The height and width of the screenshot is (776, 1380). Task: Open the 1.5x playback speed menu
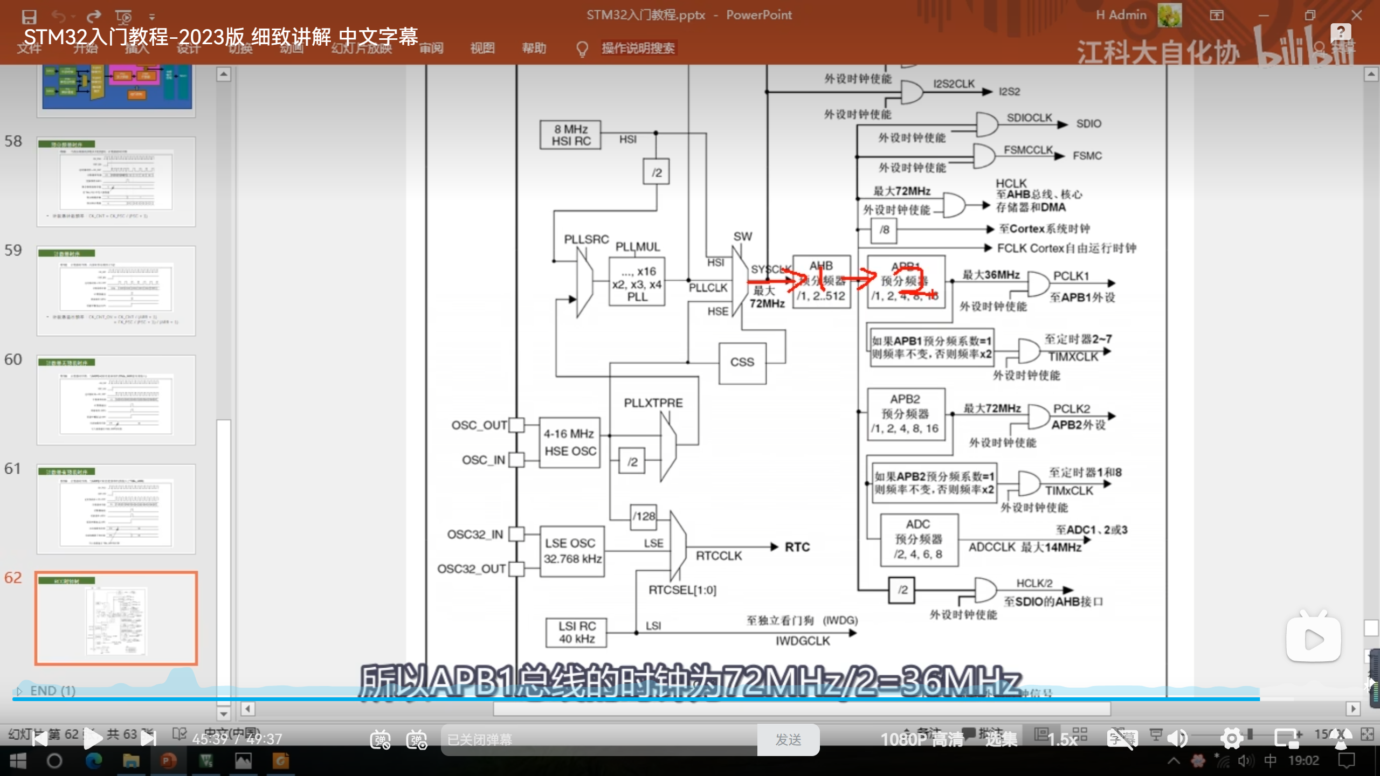(x=1062, y=739)
